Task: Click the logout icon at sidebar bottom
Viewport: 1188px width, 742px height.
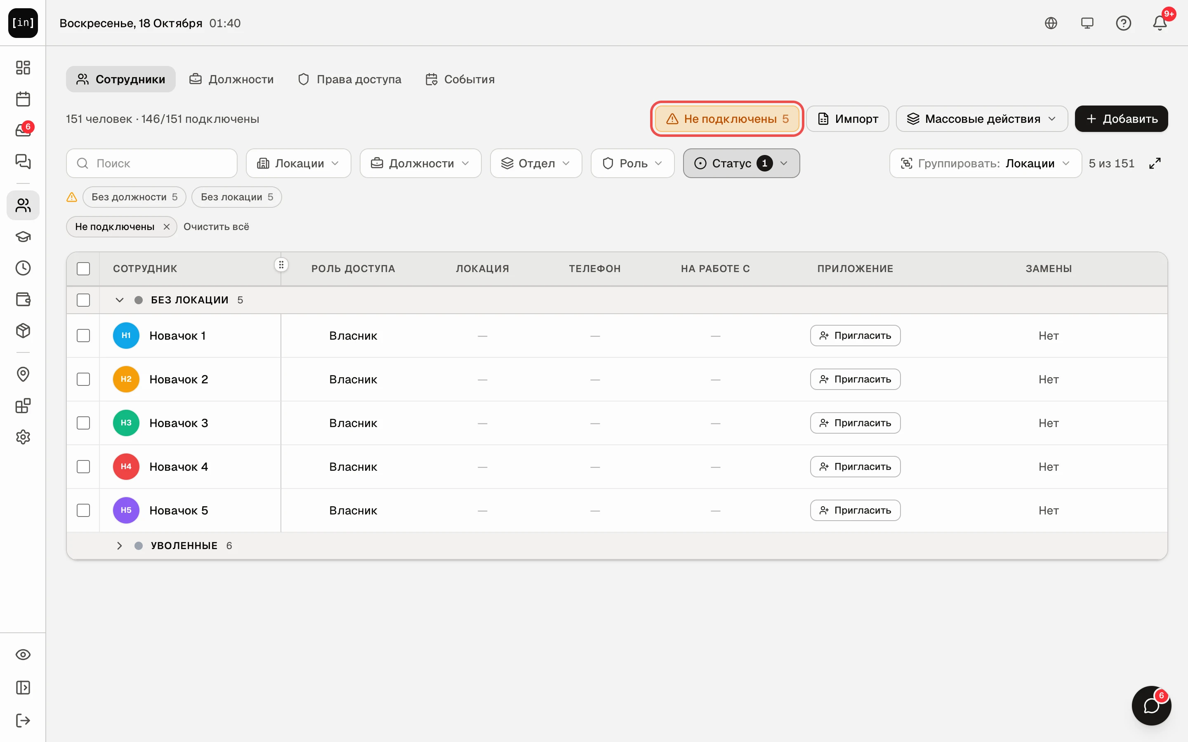Action: pyautogui.click(x=23, y=721)
